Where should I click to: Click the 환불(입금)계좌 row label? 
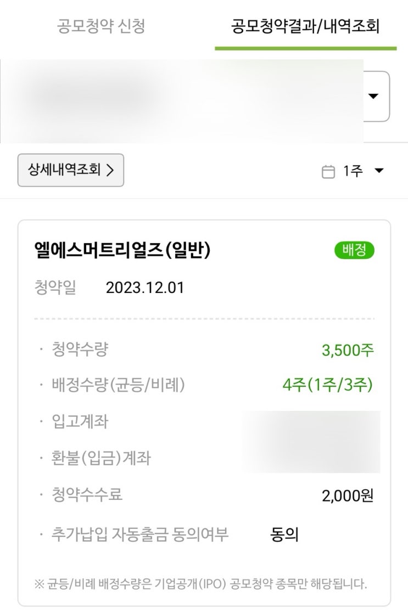pos(100,458)
